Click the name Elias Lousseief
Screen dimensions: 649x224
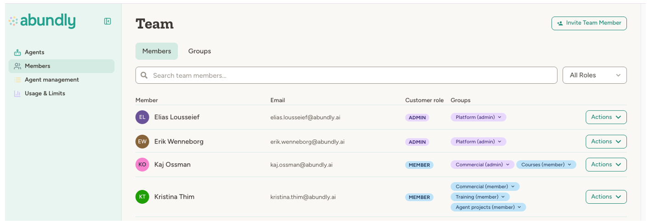point(177,117)
